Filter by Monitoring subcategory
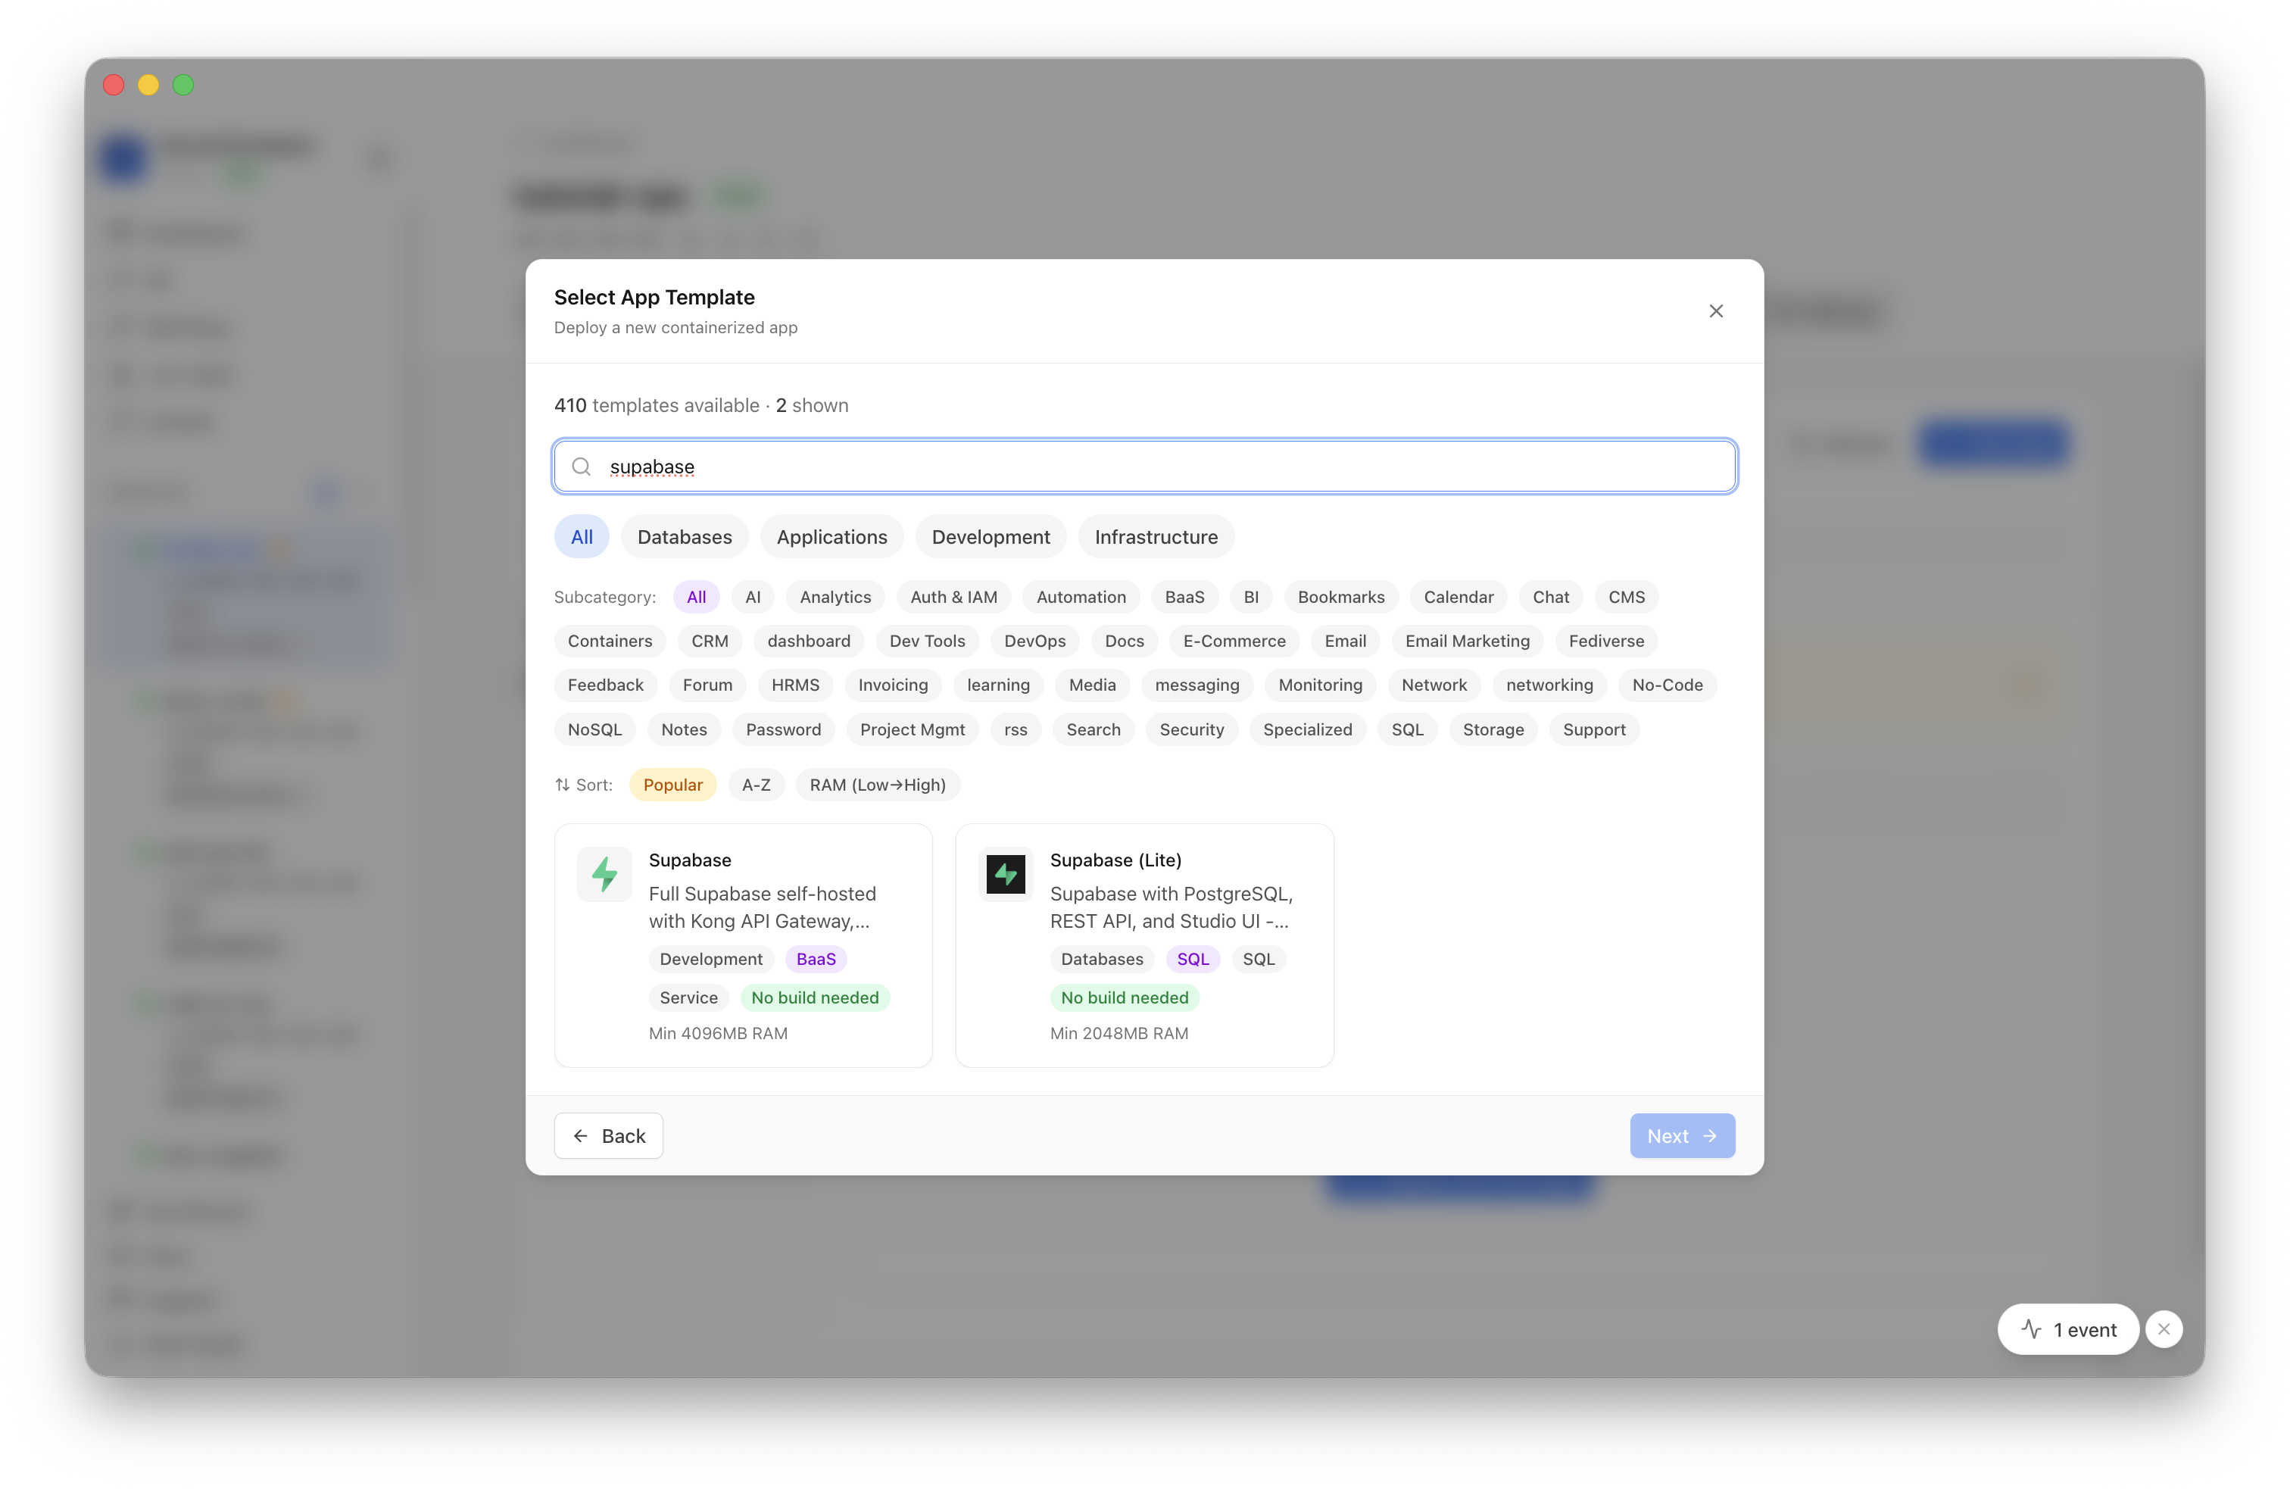The width and height of the screenshot is (2290, 1489). click(1320, 685)
